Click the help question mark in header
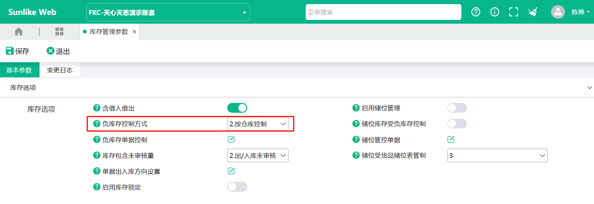 coord(475,12)
